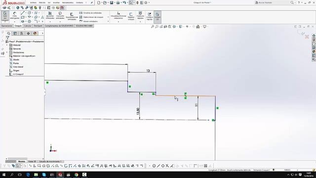
Task: Open dropdown arrow below Recortar entidades
Action: tap(50, 22)
